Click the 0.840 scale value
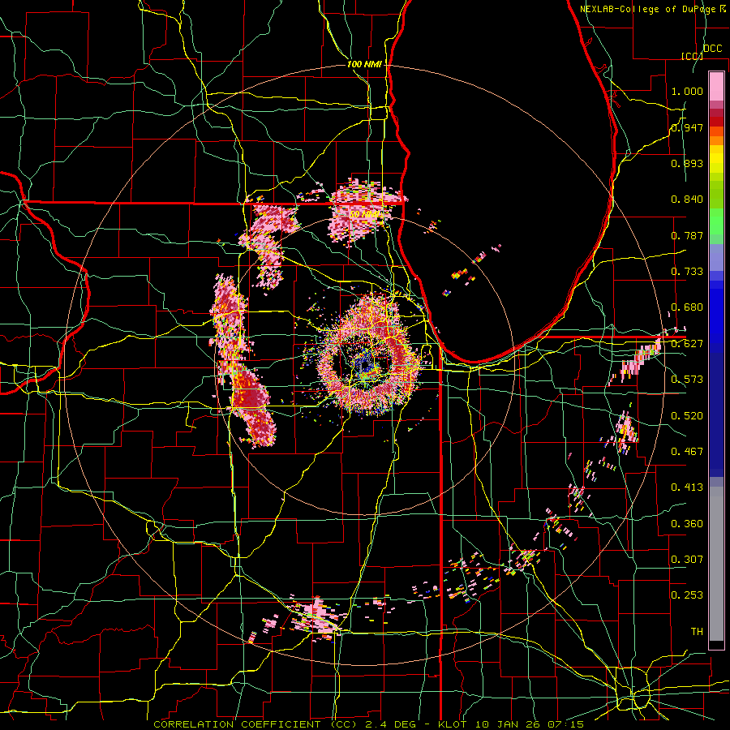This screenshot has width=730, height=730. click(687, 200)
